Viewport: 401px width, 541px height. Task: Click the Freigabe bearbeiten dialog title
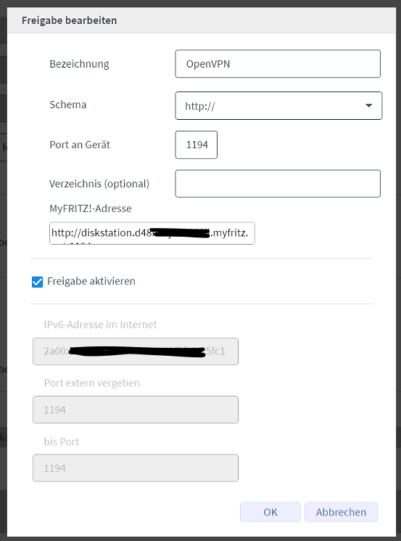(69, 20)
